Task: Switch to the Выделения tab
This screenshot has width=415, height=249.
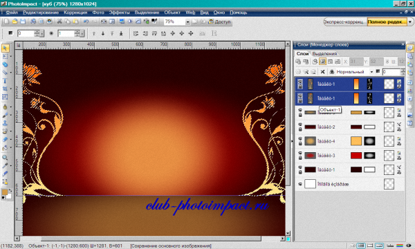Action: (x=324, y=53)
